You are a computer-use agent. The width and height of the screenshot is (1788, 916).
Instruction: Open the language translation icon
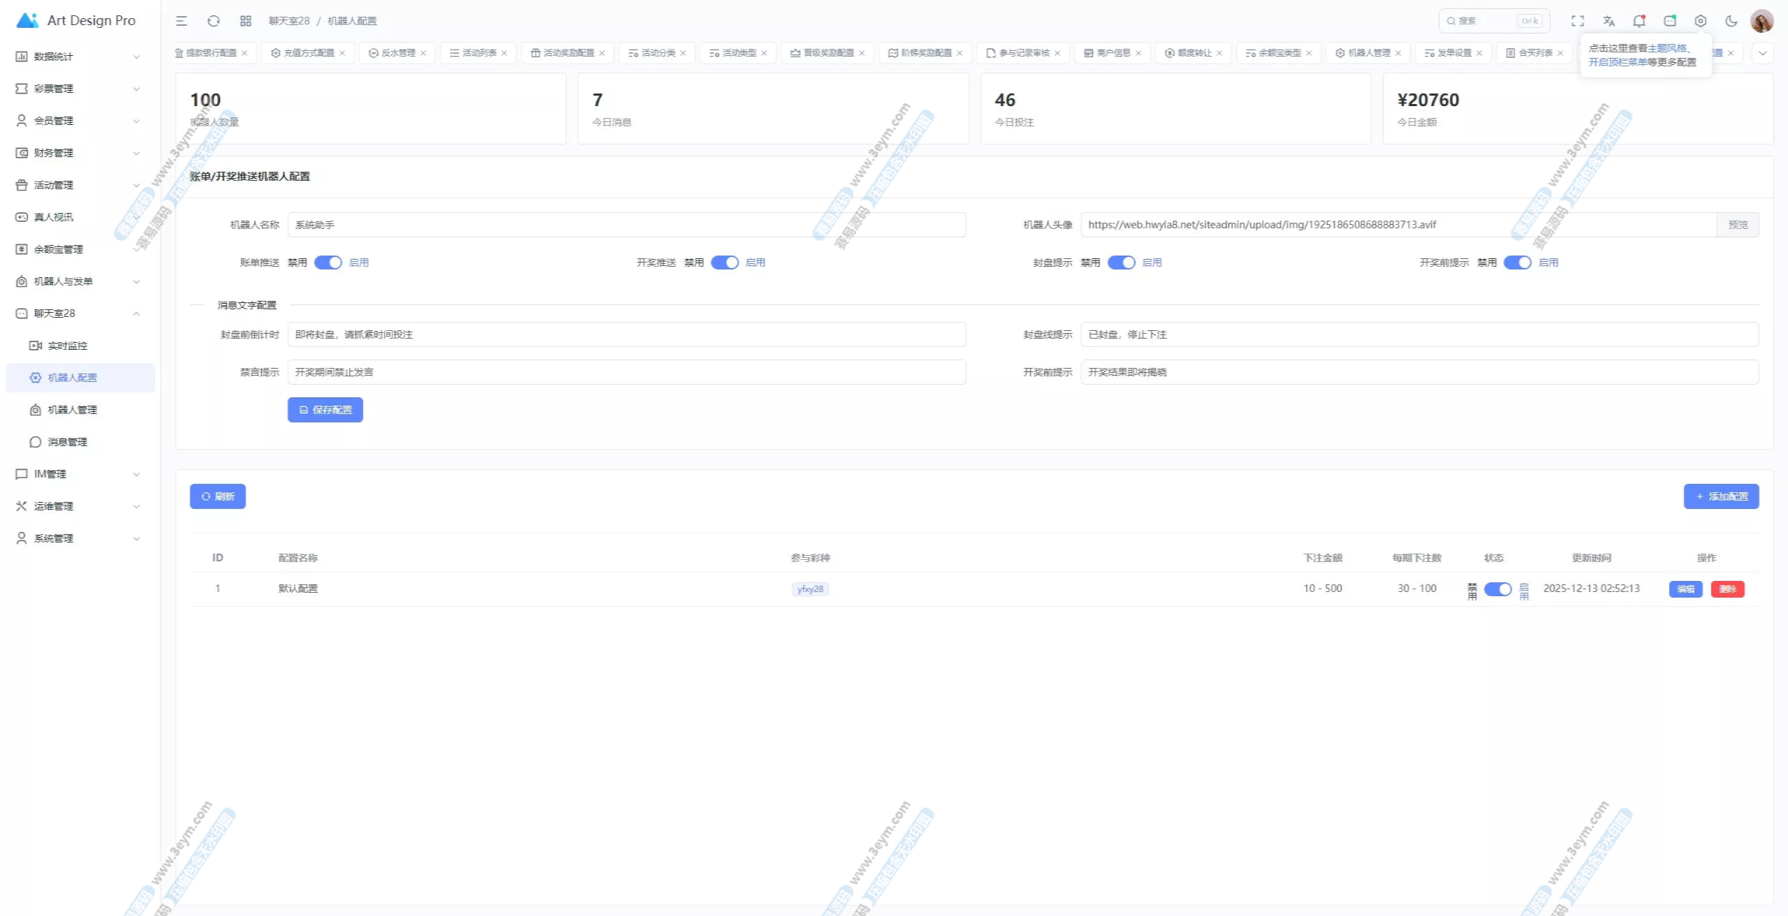tap(1609, 21)
